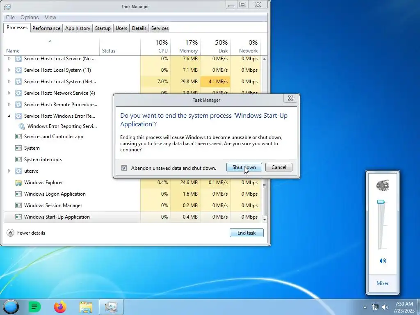Show hidden tray icons arrow
Viewport: 420px width, 315px height.
click(x=365, y=307)
